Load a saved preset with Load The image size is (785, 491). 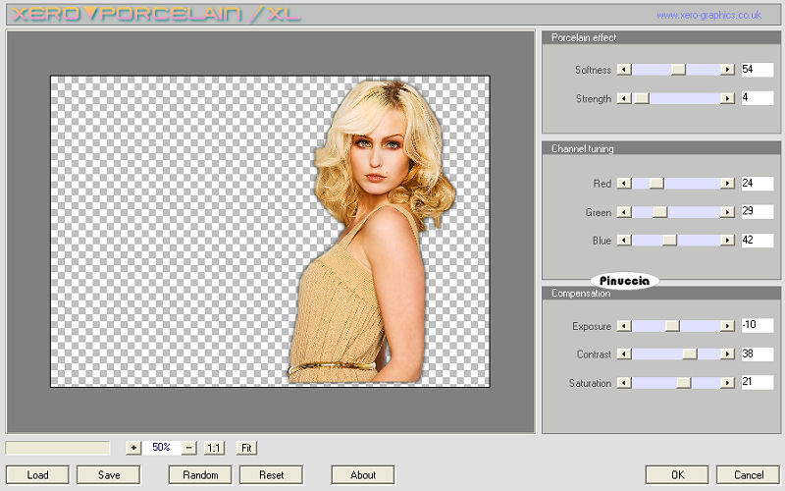37,475
